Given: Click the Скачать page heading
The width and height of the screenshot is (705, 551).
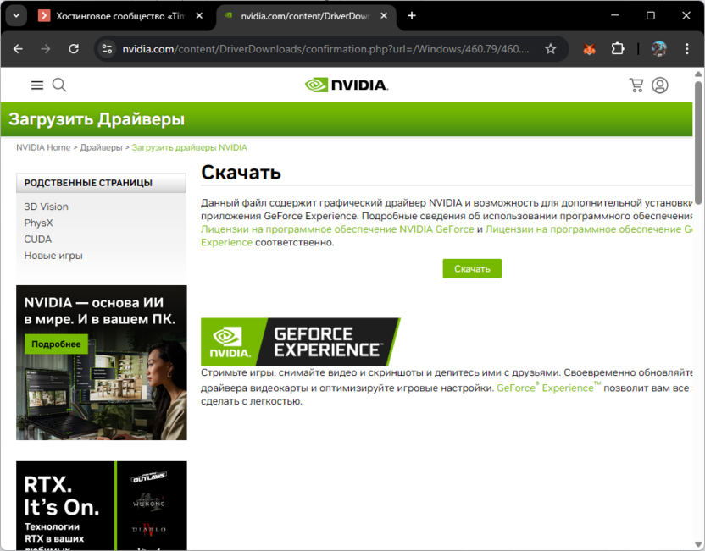Looking at the screenshot, I should click(241, 172).
